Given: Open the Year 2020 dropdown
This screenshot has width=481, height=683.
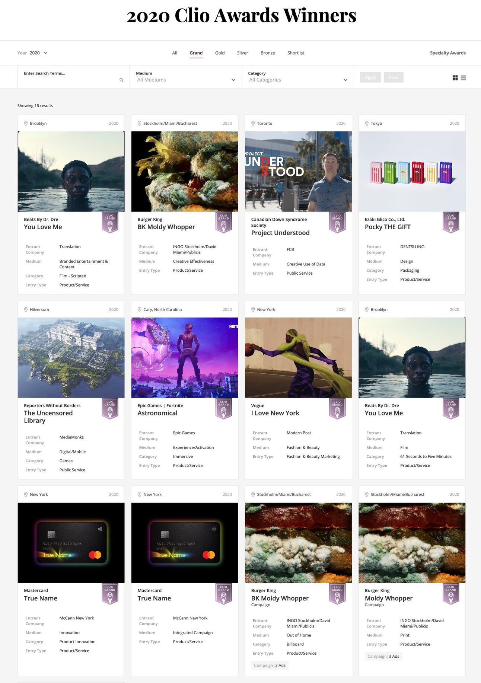Looking at the screenshot, I should coord(32,53).
